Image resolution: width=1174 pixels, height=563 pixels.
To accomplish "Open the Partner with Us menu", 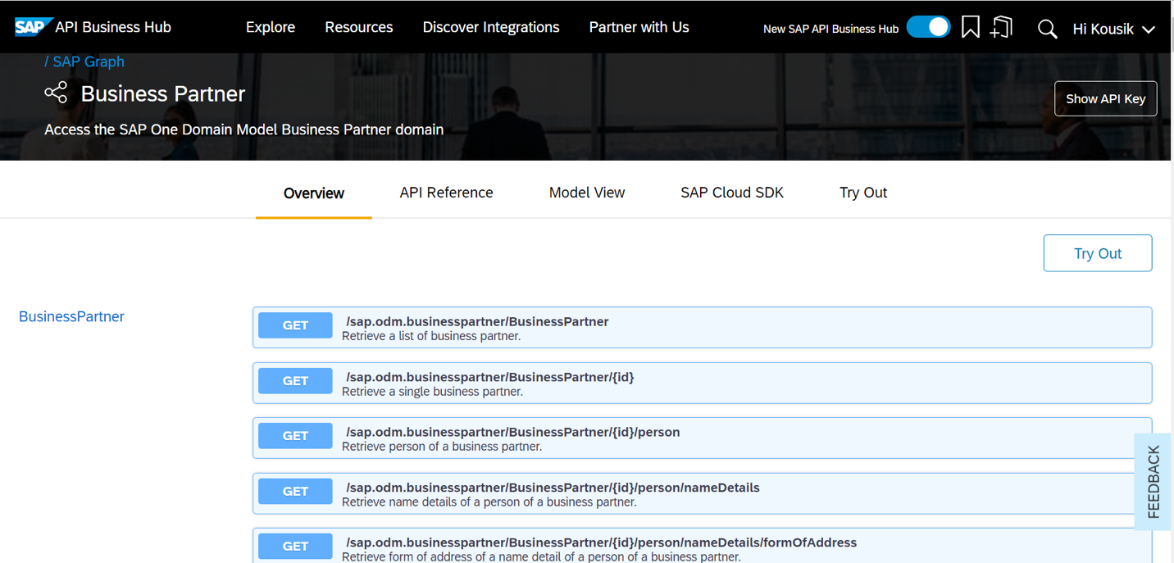I will pos(639,27).
